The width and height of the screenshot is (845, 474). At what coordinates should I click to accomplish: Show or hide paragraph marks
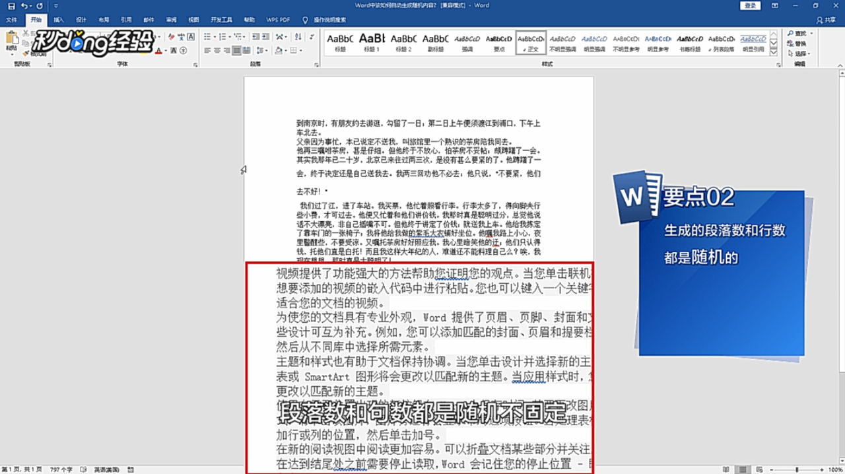point(313,36)
